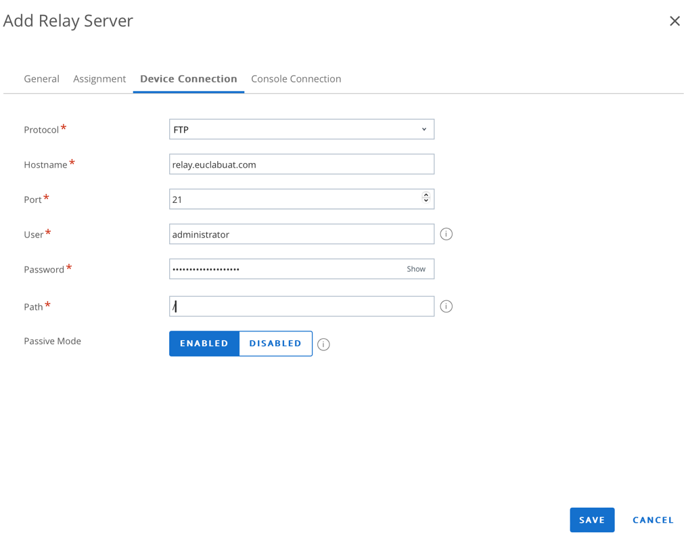Cancel adding the relay server

pyautogui.click(x=653, y=520)
